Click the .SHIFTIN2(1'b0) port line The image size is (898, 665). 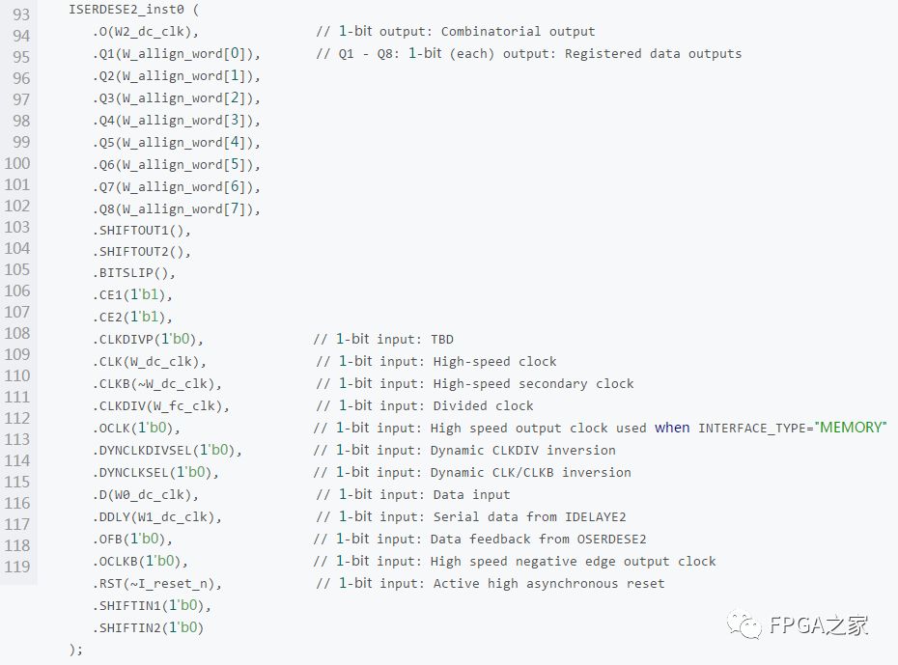pos(149,627)
